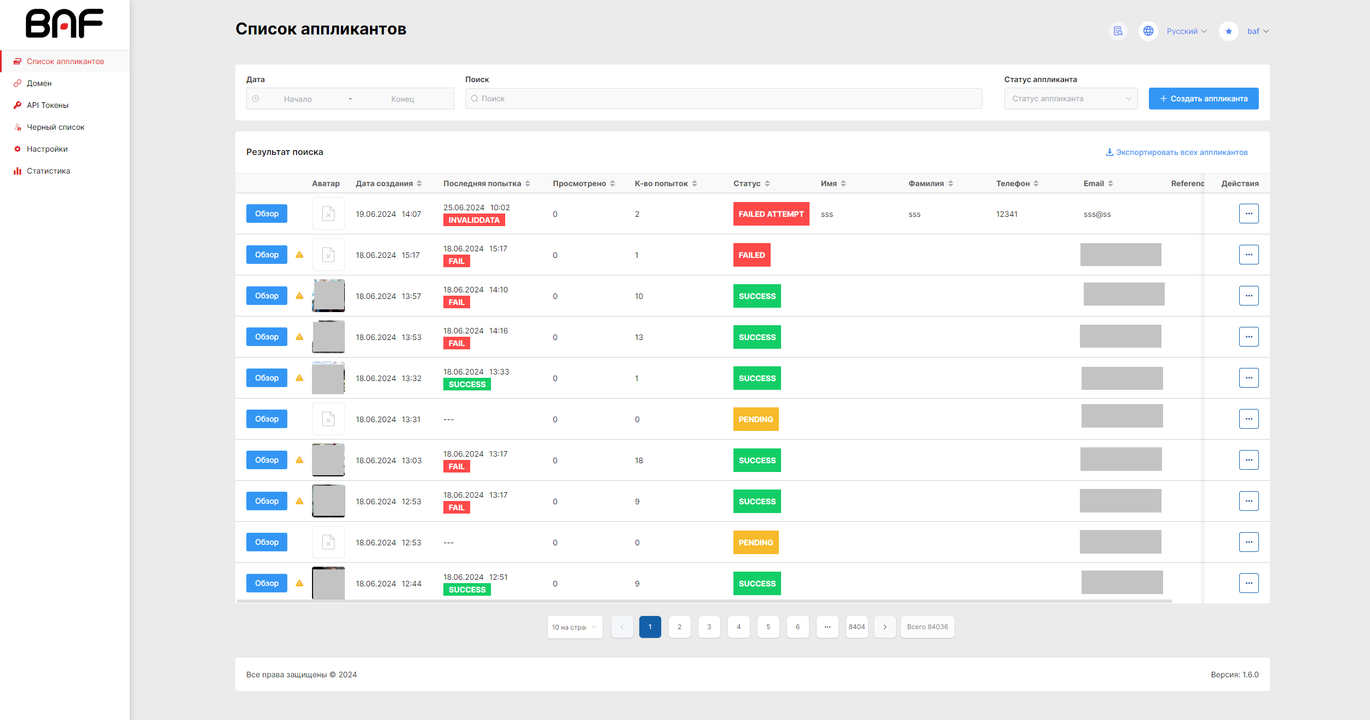
Task: Click avatar thumbnail in the 18.06.2024 13:53 row
Action: coord(328,337)
